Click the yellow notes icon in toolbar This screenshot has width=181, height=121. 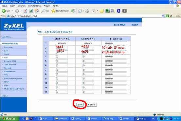[102, 11]
